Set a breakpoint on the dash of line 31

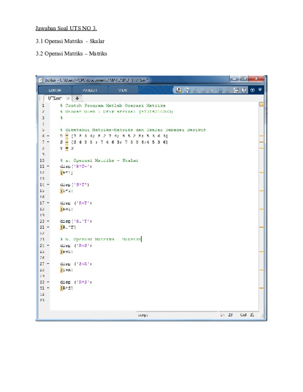(x=48, y=288)
